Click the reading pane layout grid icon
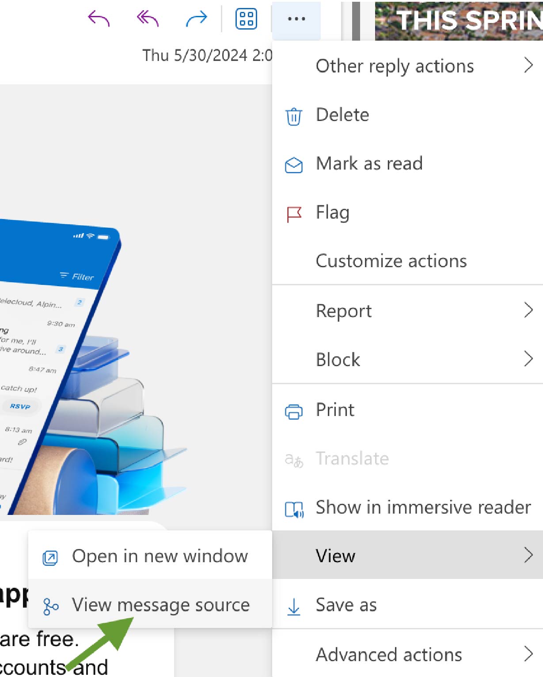This screenshot has height=677, width=543. click(246, 19)
